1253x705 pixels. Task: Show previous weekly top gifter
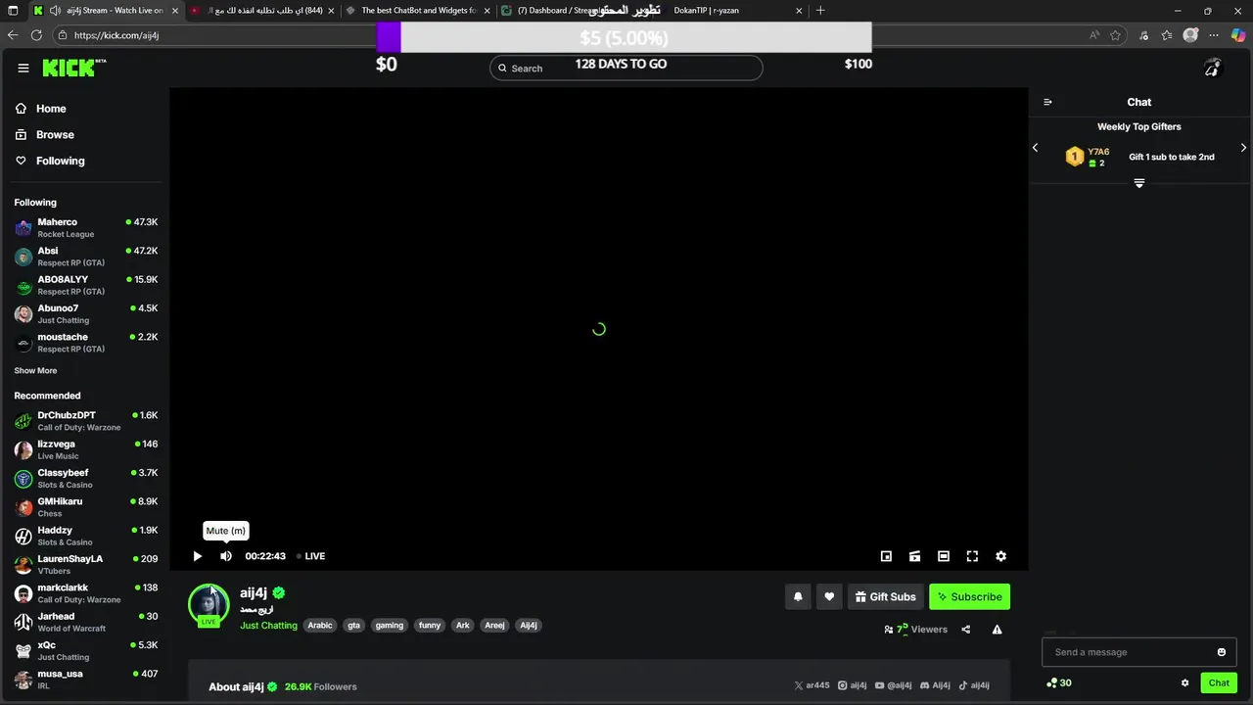point(1036,148)
